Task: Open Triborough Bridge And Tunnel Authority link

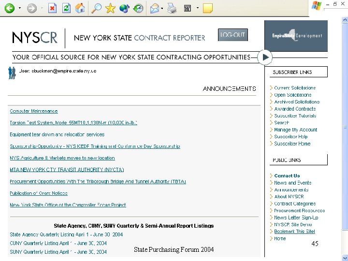Action: (98, 182)
